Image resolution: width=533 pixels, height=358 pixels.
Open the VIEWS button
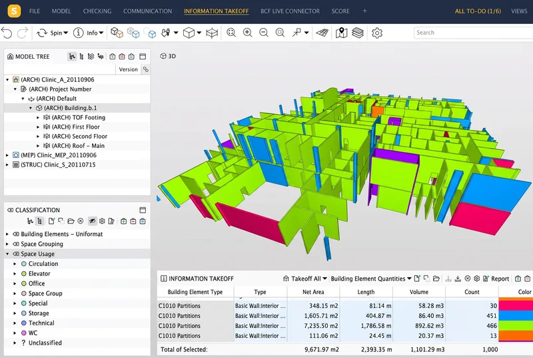(519, 11)
